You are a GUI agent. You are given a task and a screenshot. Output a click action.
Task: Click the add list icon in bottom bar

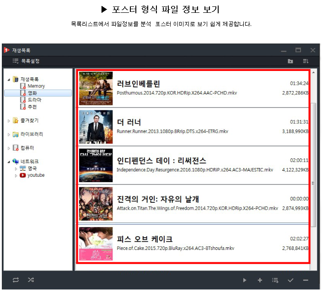[275, 280]
